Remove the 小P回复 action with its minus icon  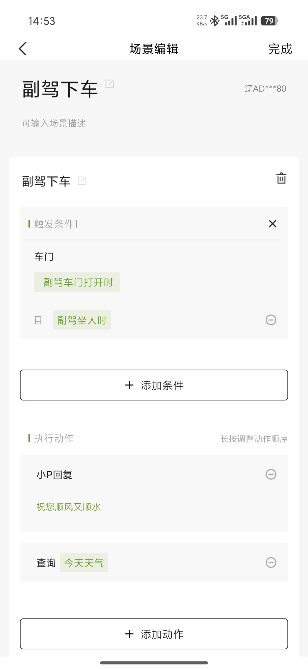click(x=271, y=474)
